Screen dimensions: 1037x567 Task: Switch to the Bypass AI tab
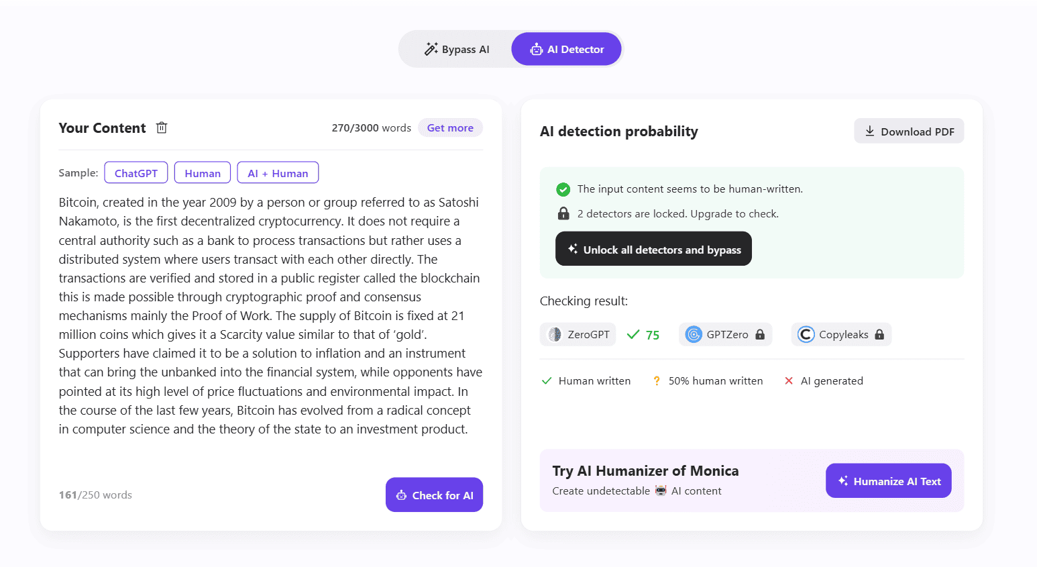click(457, 50)
